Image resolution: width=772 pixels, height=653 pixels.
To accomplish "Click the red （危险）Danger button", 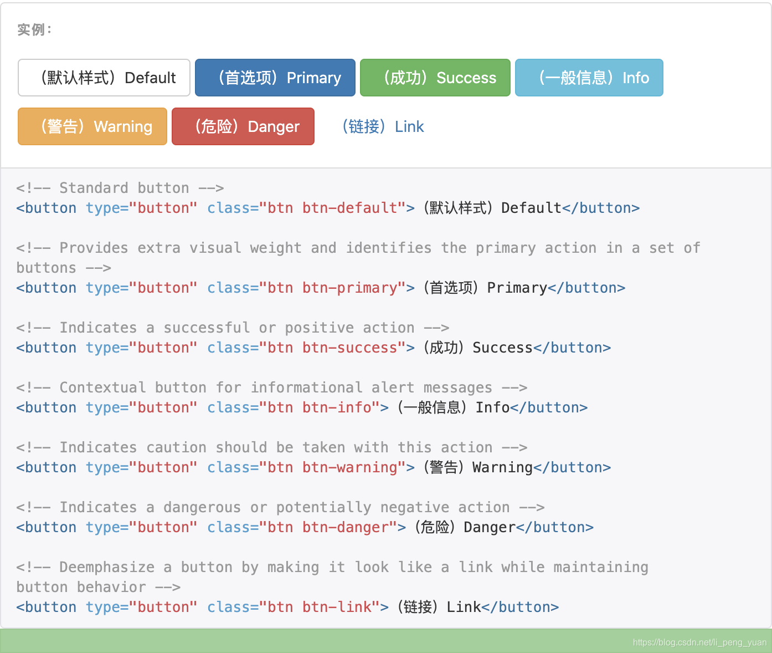I will pyautogui.click(x=243, y=126).
